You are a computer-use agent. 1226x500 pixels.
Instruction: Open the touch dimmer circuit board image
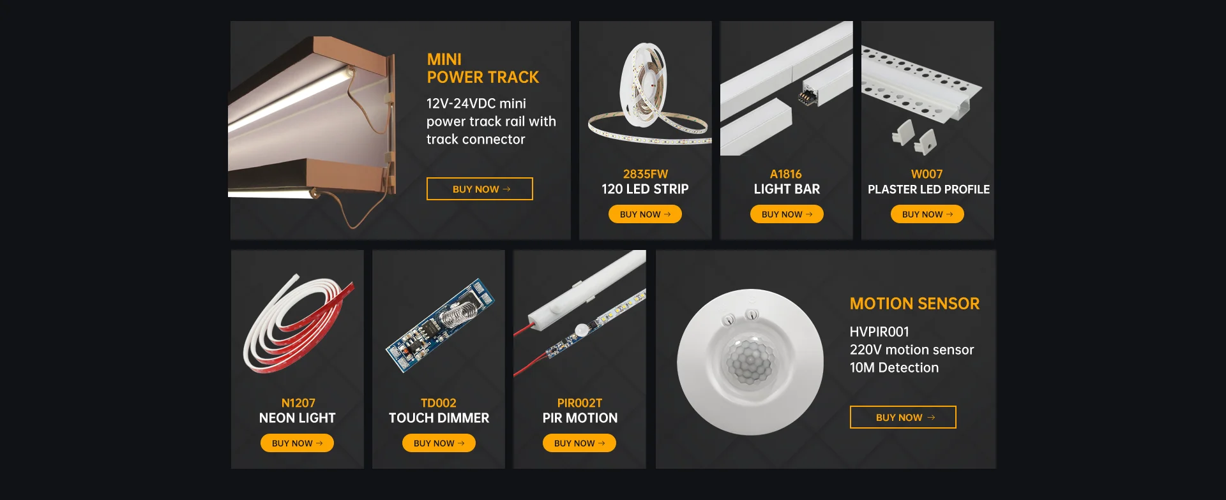[x=441, y=325]
